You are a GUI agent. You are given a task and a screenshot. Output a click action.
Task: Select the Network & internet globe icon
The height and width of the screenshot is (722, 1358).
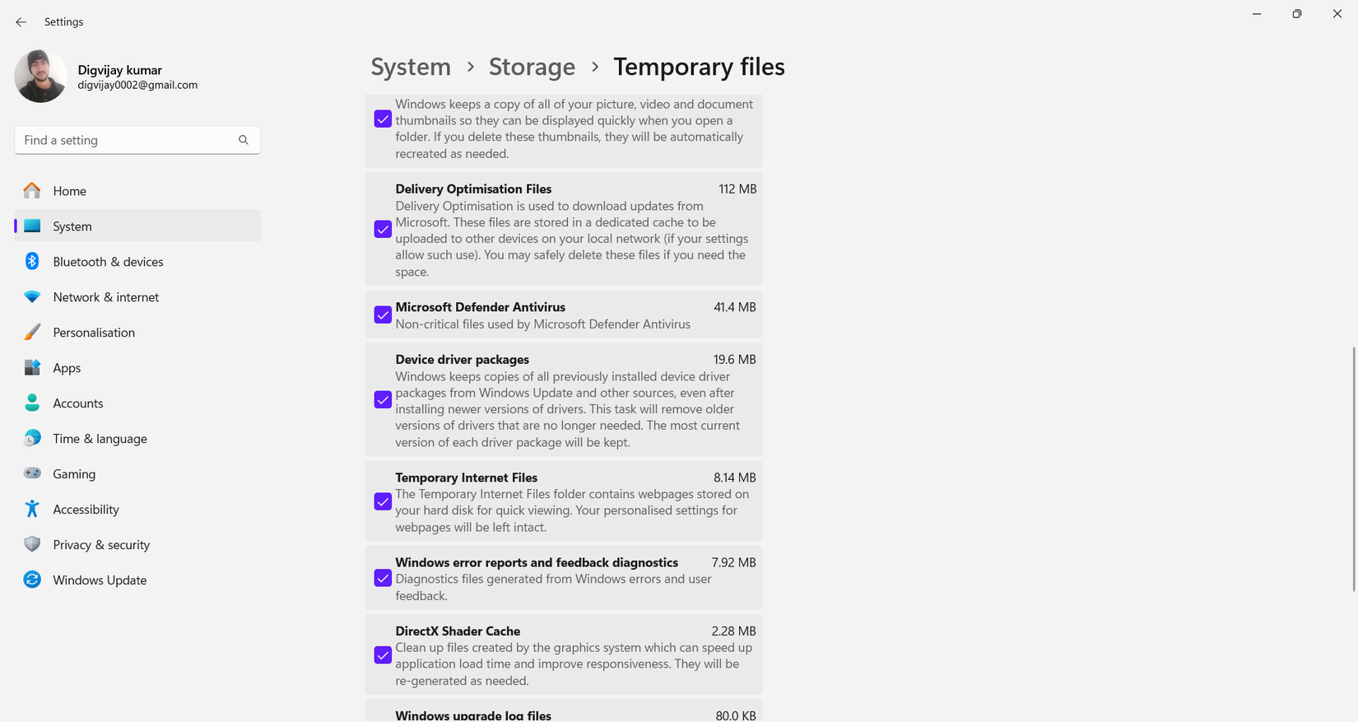(31, 296)
